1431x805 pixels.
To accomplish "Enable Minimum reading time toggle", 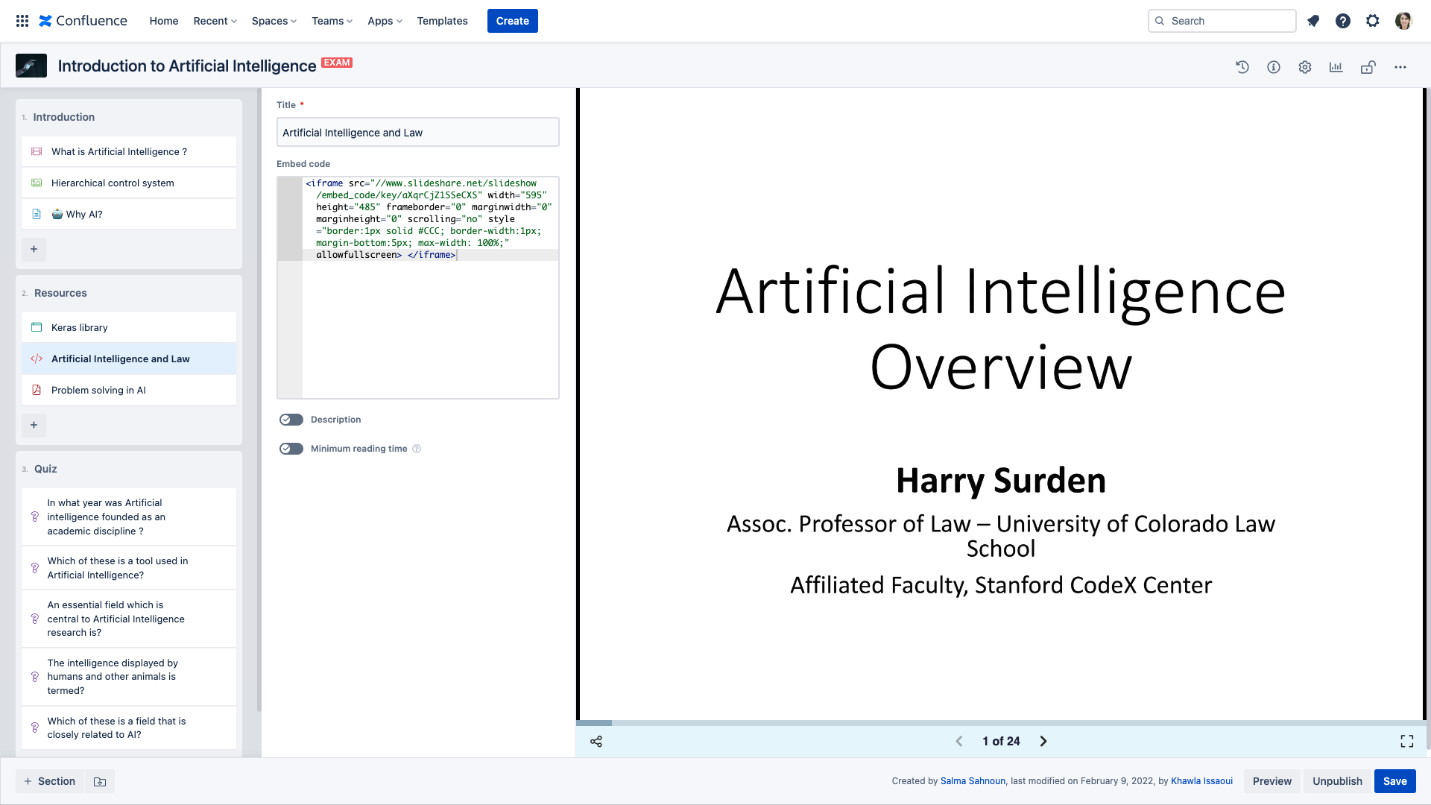I will tap(291, 449).
